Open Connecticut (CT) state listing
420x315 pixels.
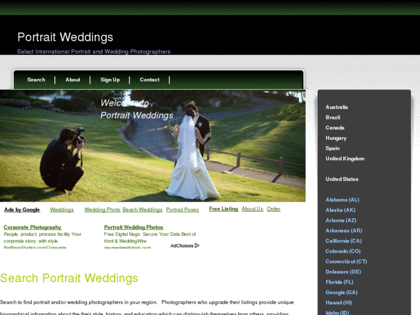click(346, 261)
